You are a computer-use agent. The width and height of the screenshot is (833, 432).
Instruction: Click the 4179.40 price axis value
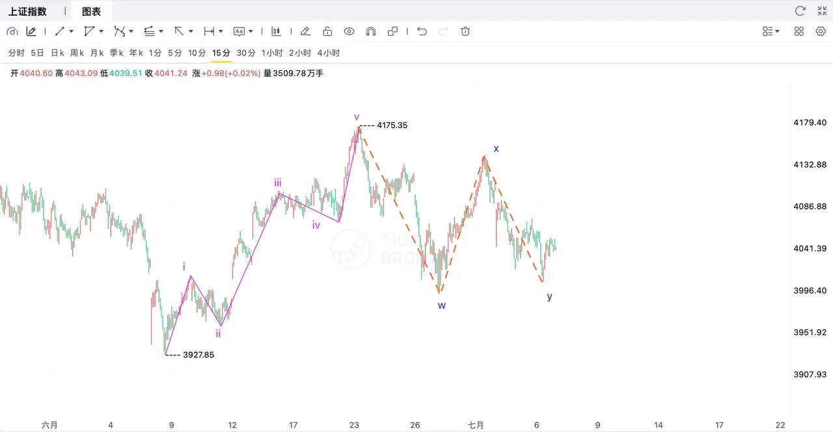coord(810,122)
